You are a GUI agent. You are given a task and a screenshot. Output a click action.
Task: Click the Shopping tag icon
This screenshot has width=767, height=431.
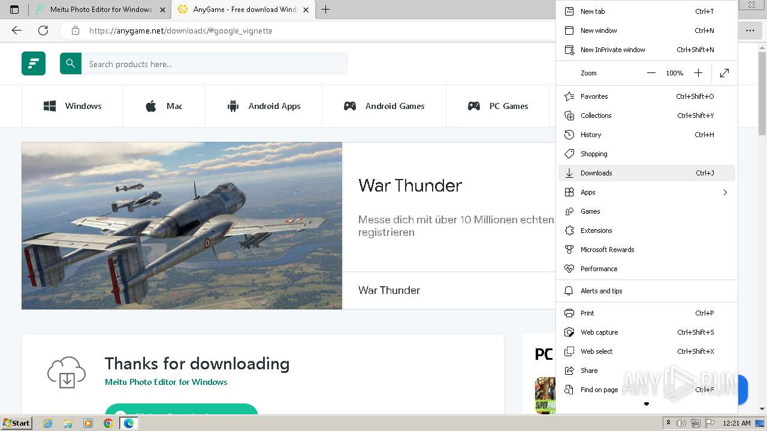569,154
